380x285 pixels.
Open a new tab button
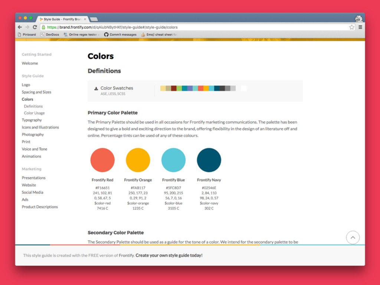94,19
